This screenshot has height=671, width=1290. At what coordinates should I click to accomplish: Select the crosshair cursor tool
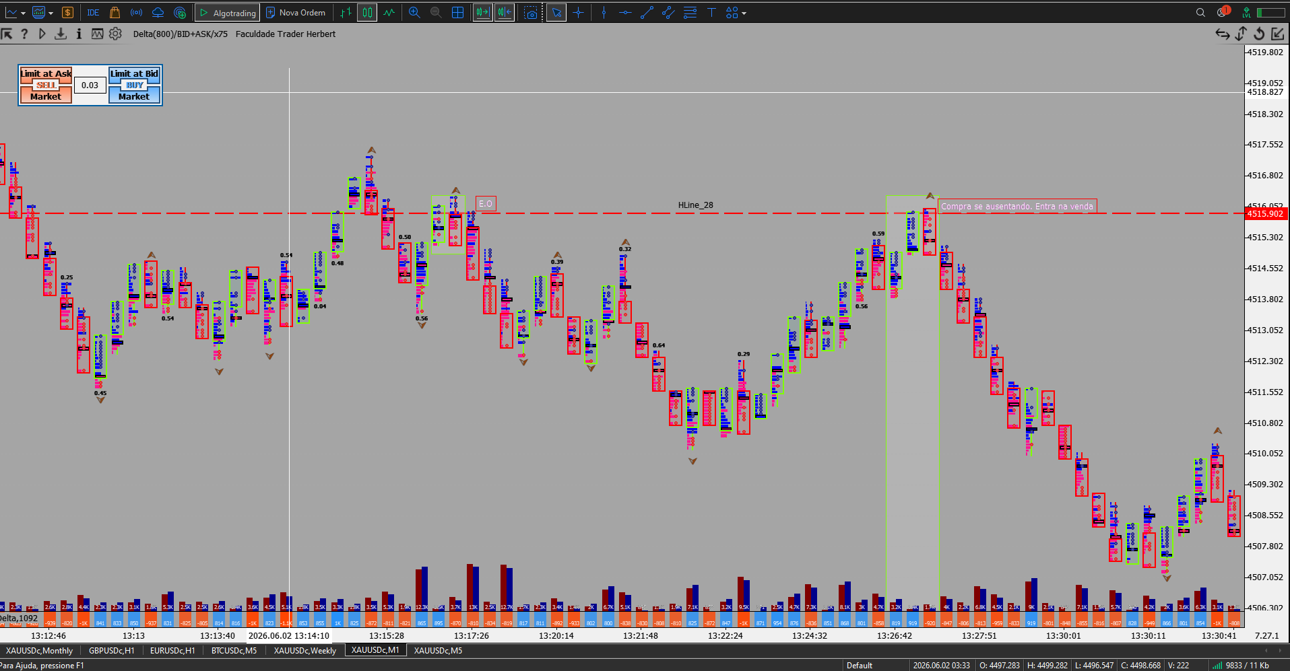tap(578, 13)
